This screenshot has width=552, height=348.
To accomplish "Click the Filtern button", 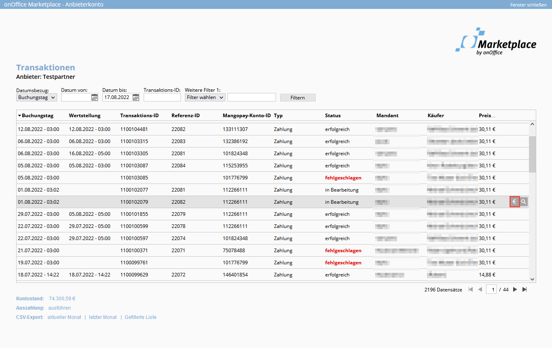I will [297, 98].
